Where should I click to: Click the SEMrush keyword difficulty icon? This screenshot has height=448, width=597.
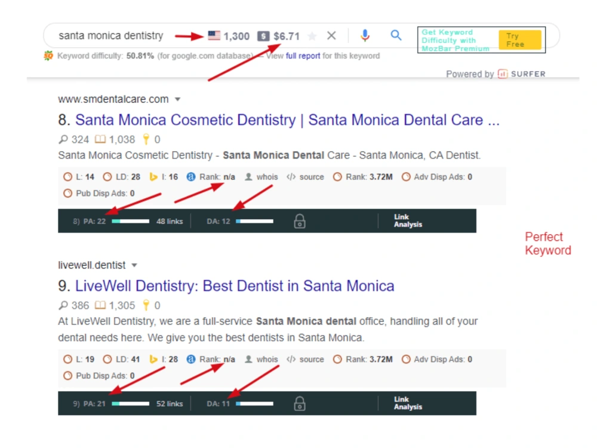click(48, 56)
